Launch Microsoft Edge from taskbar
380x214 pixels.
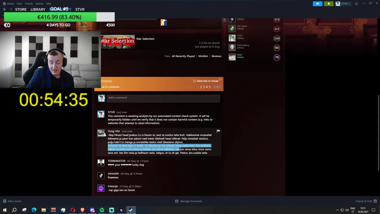34,210
